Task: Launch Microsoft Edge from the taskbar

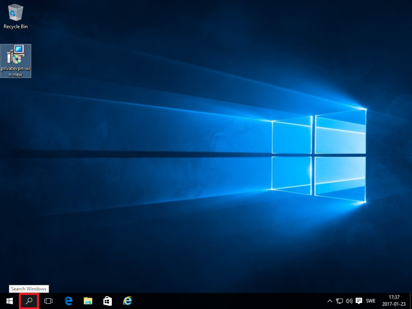Action: pos(68,301)
